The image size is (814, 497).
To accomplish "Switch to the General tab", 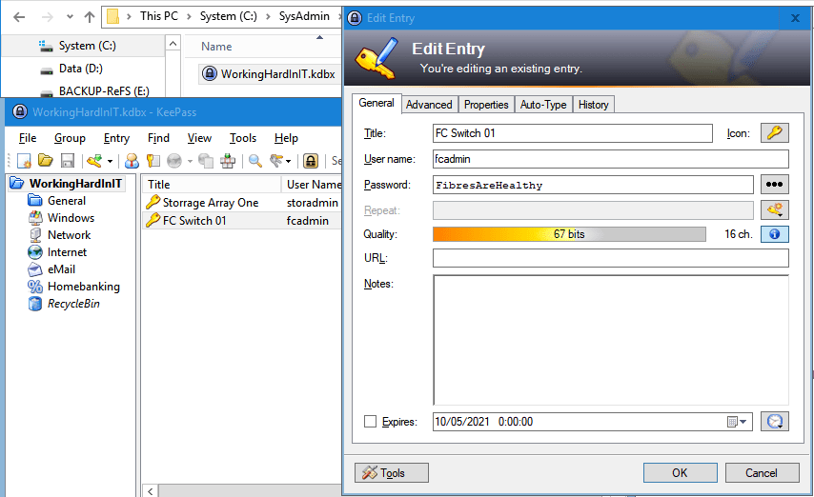I will pos(376,103).
